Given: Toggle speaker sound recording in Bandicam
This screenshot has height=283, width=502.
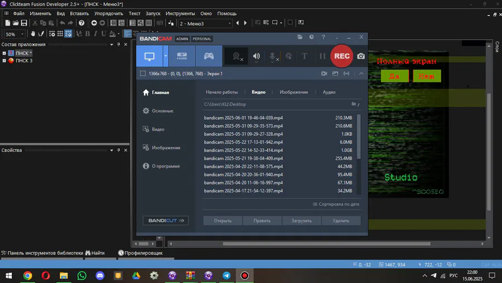Looking at the screenshot, I should 257,56.
